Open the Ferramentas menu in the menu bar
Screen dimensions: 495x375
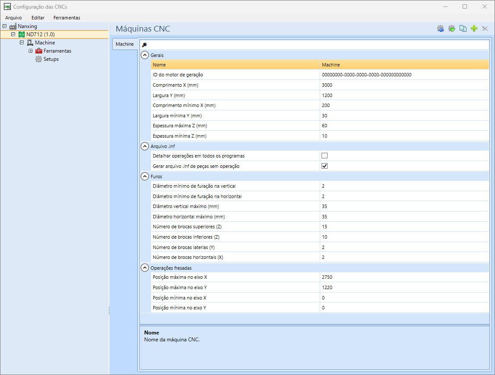66,18
